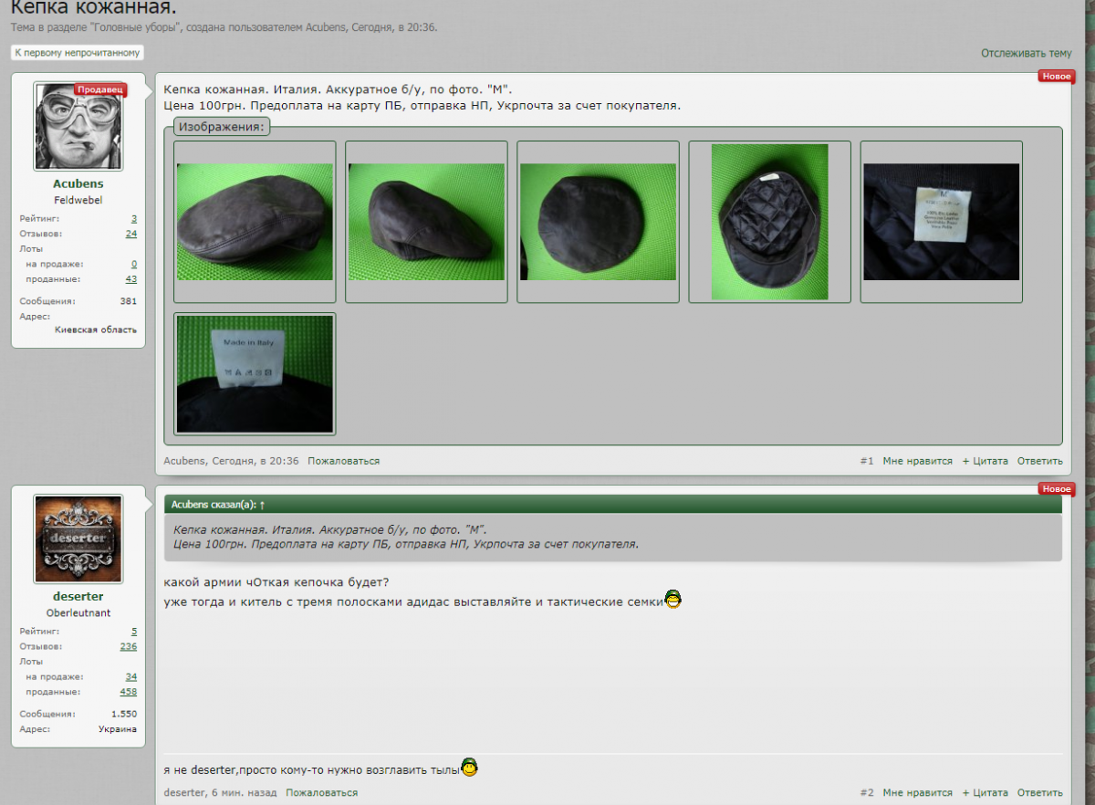Open fourth photo showing quilted lining
The width and height of the screenshot is (1095, 805).
[769, 222]
